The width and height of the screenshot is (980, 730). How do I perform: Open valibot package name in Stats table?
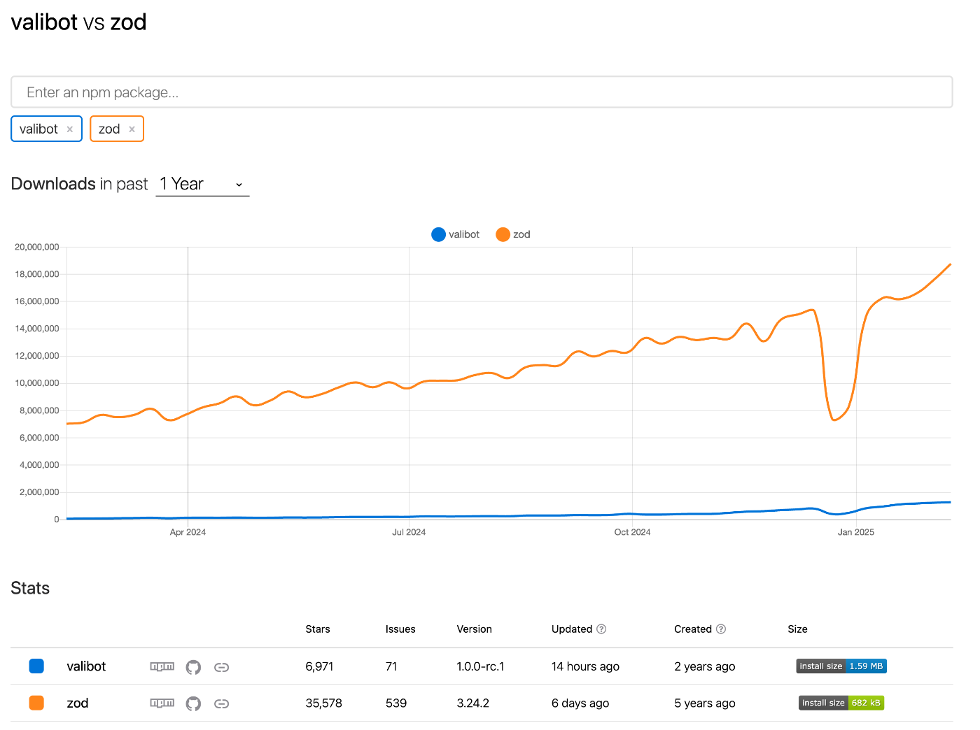[86, 666]
